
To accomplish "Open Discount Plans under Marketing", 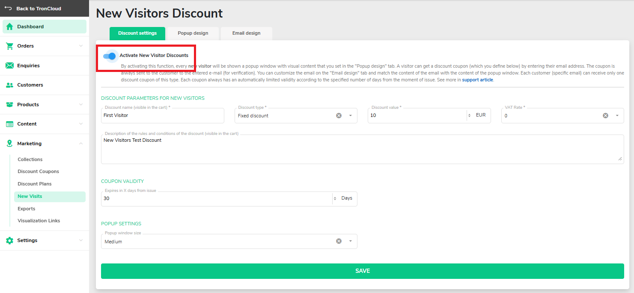I will 34,184.
